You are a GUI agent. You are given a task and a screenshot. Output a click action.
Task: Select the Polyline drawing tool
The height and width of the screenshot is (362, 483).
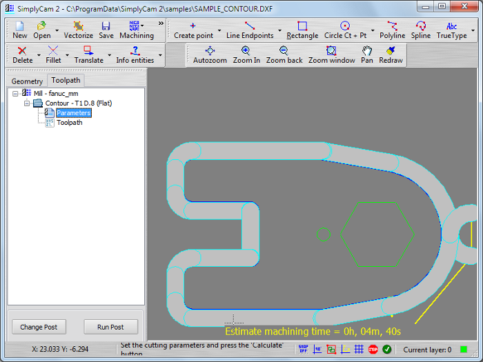393,30
